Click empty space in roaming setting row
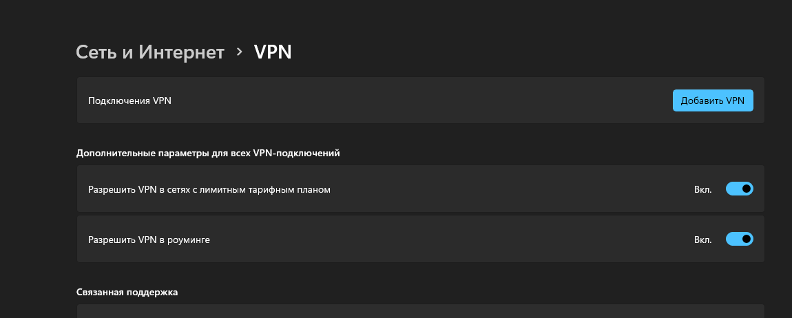The image size is (792, 318). (x=448, y=240)
